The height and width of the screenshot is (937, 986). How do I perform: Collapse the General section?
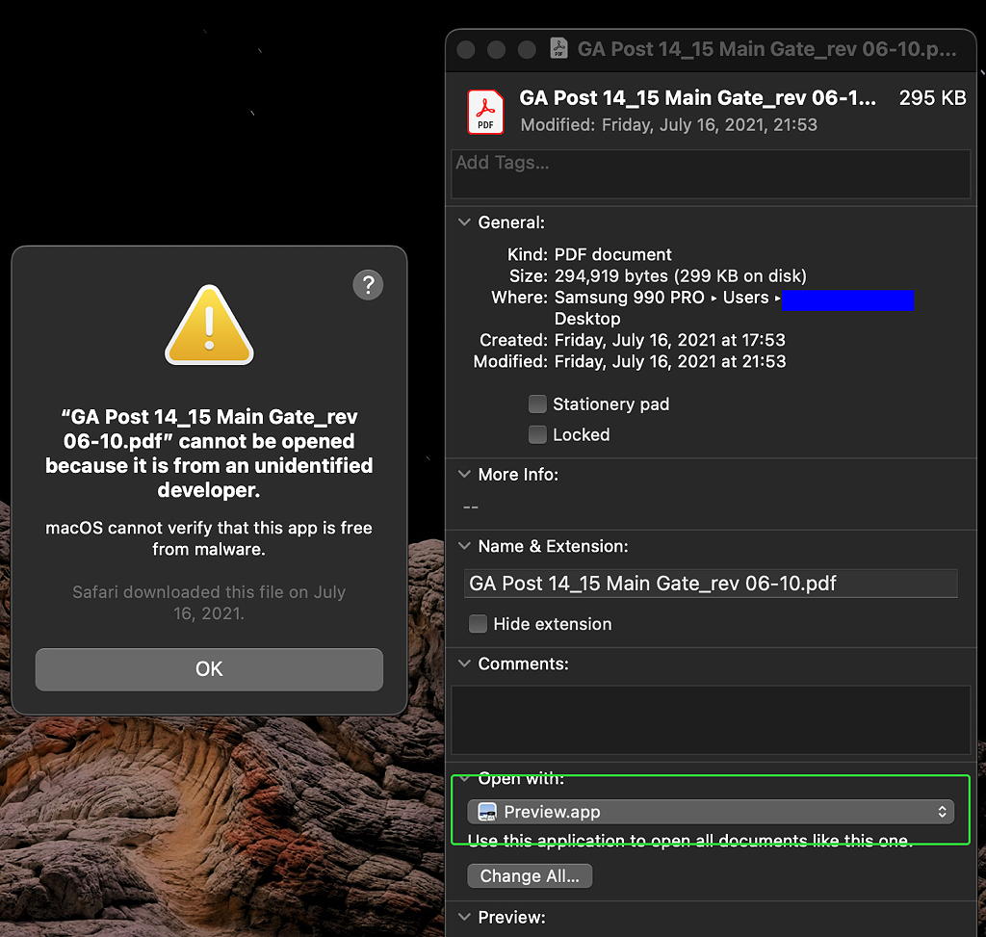tap(464, 222)
